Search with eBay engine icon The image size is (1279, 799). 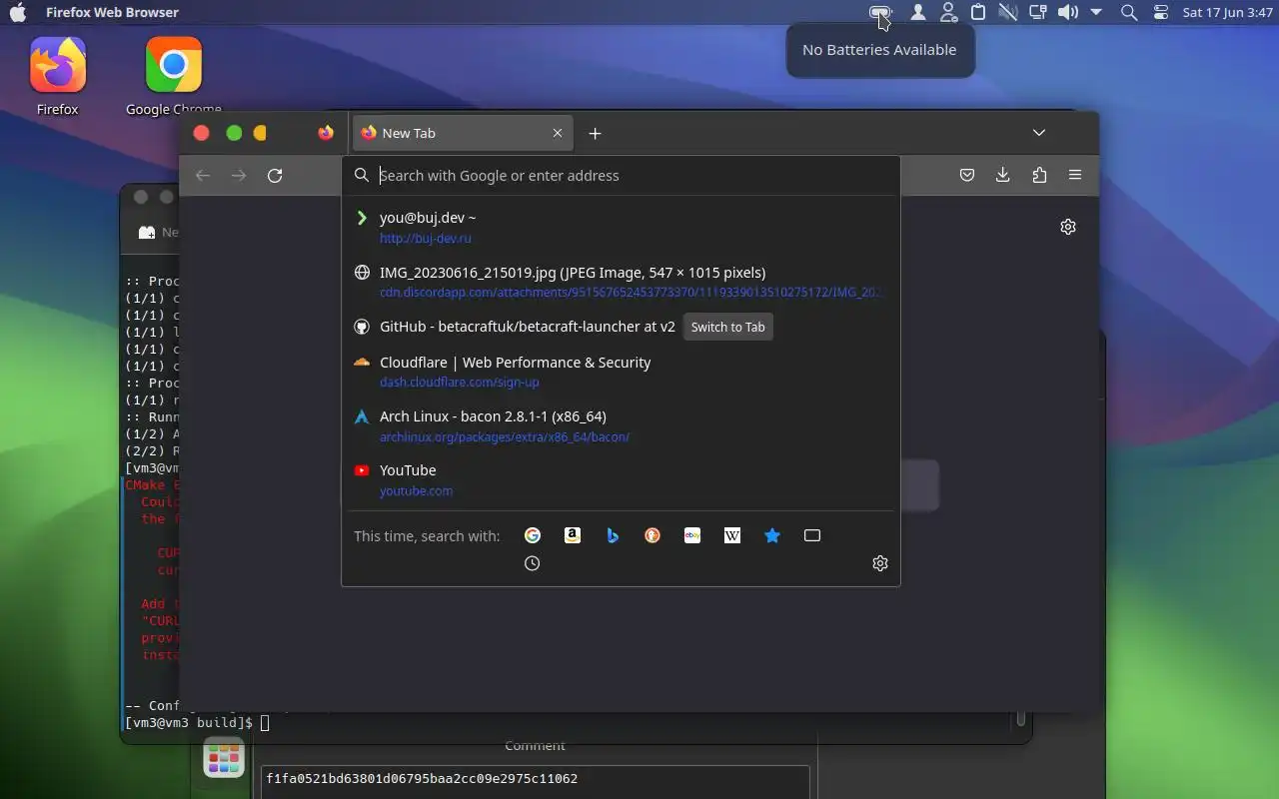[x=692, y=535]
